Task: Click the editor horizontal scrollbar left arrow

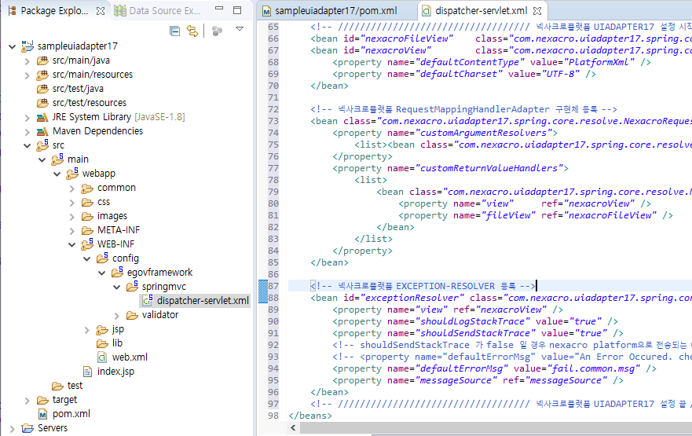Action: pyautogui.click(x=295, y=428)
